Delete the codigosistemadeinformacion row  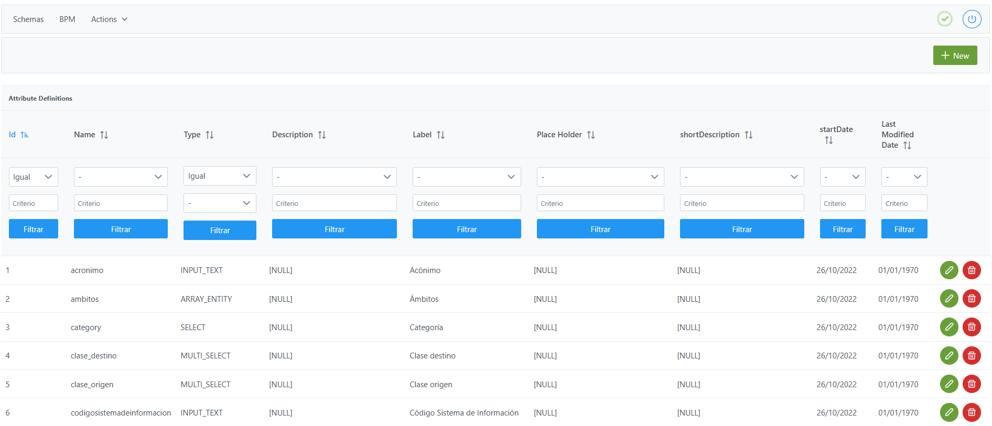[x=971, y=412]
